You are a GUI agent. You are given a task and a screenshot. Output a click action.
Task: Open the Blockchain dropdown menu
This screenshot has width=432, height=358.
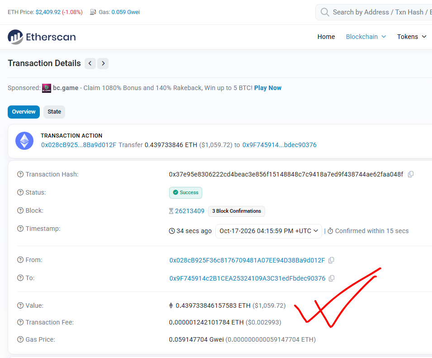click(366, 37)
